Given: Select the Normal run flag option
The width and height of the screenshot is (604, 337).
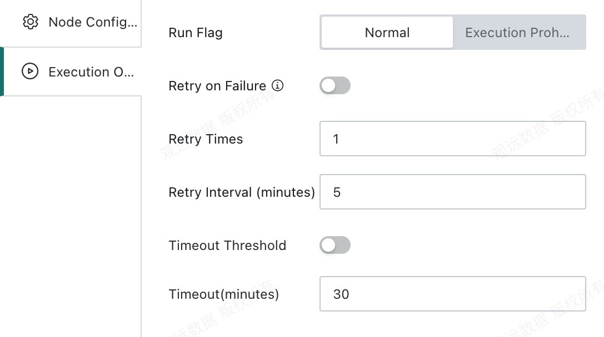Looking at the screenshot, I should point(387,32).
